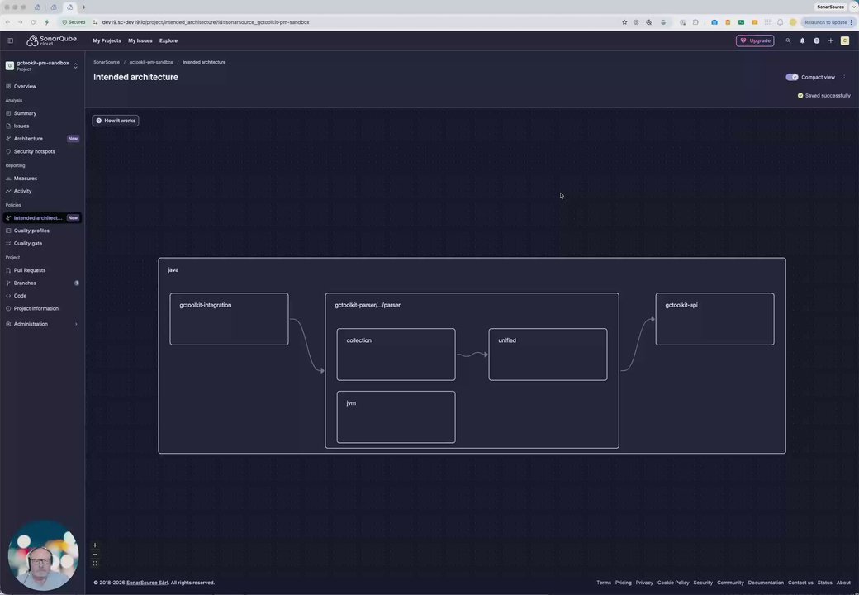Screen dimensions: 859x595
Task: Bookmark this page with the star icon
Action: pos(624,22)
